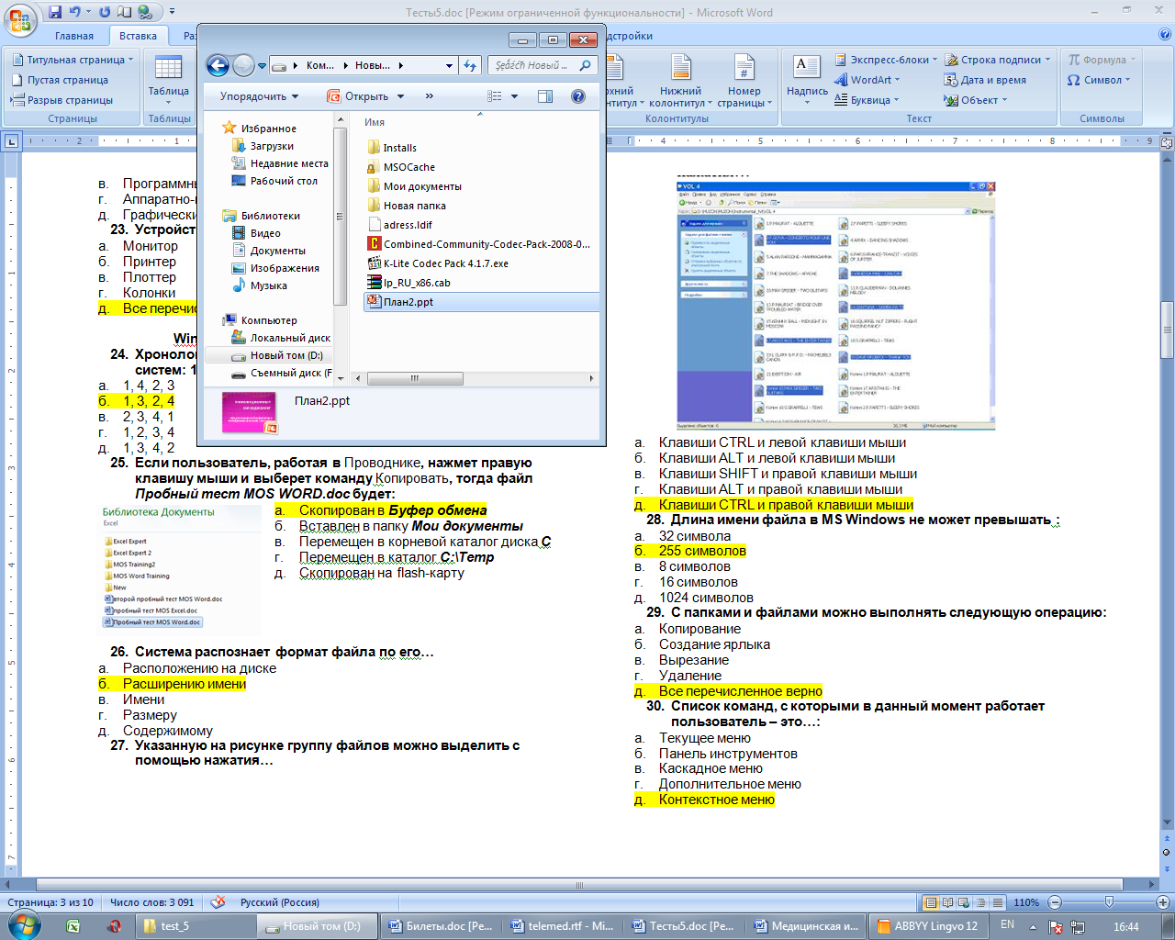Click the Нижний колонтитул icon
The image size is (1175, 940).
click(680, 81)
